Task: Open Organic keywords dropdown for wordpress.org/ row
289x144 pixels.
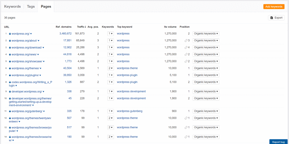Action: [206, 33]
